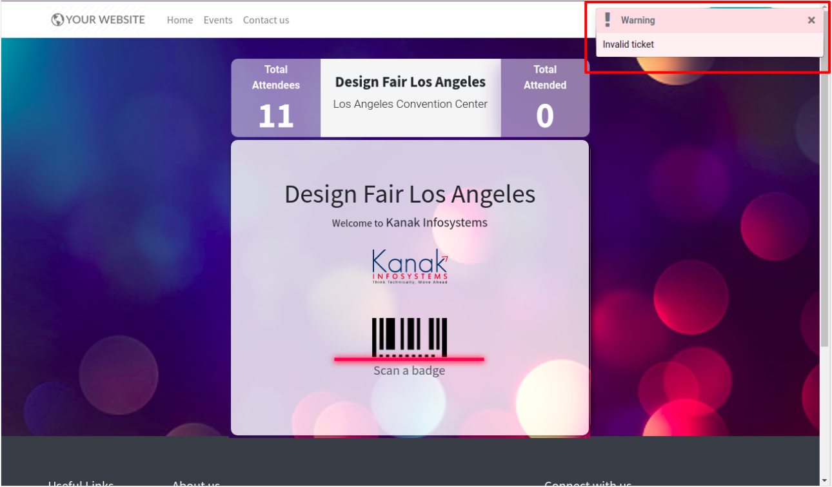Screen dimensions: 832x487
Task: Click the warning exclamation mark icon
Action: click(608, 20)
